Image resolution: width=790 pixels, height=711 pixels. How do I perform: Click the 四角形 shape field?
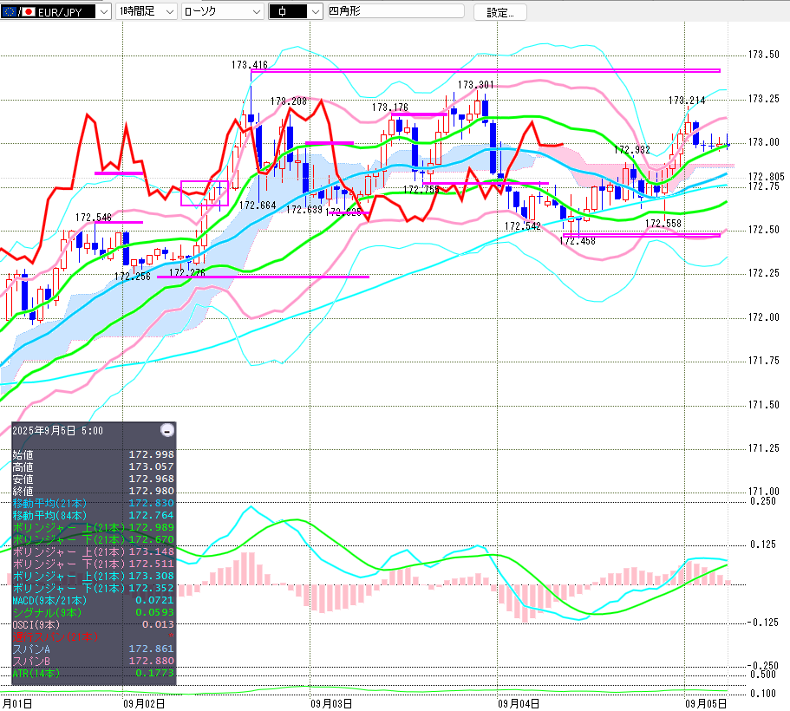395,11
